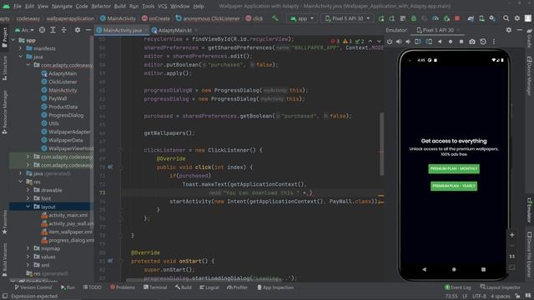
Task: Toggle the Resource Manager side tab
Action: tap(4, 112)
